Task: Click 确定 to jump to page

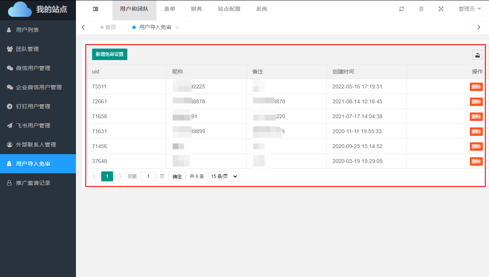Action: point(177,176)
